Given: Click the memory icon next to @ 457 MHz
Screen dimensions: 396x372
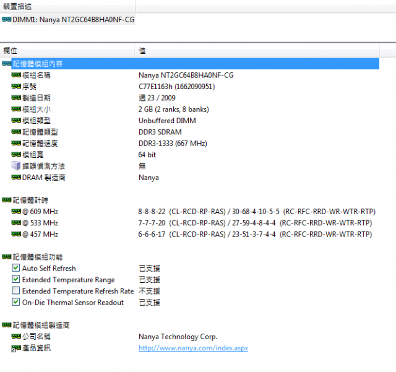Looking at the screenshot, I should coord(16,234).
